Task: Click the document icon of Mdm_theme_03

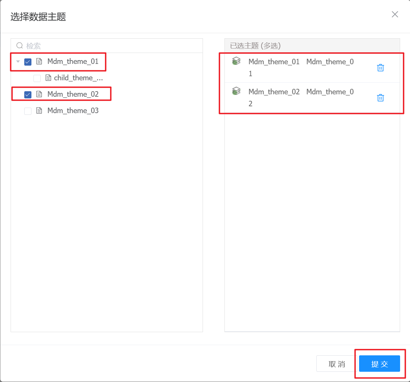Action: (x=39, y=111)
